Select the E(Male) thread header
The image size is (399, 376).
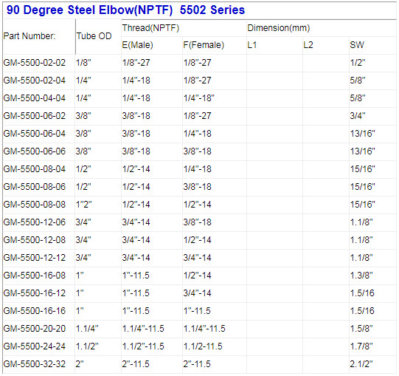click(x=137, y=45)
